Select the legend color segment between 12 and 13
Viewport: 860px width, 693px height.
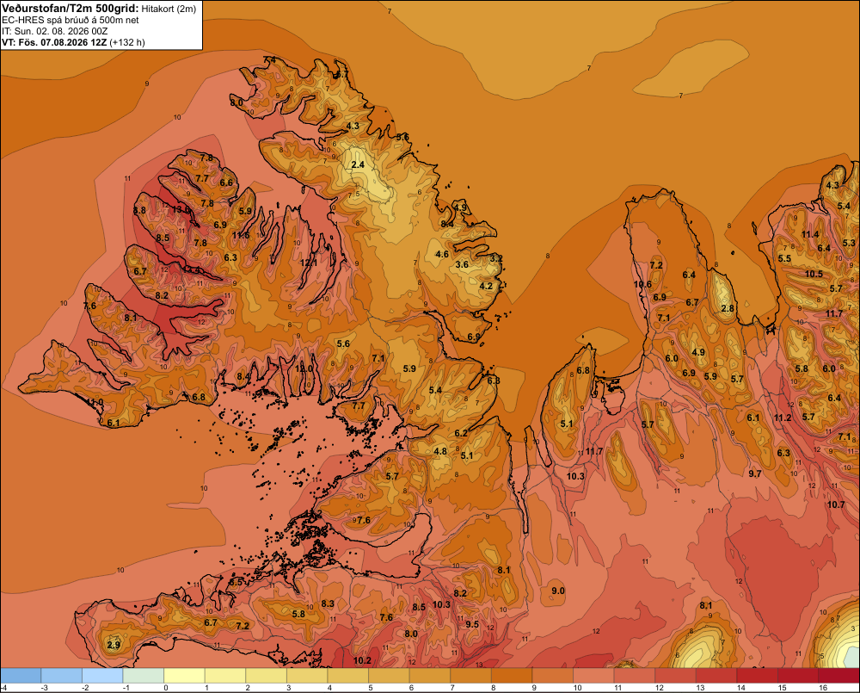(x=675, y=676)
